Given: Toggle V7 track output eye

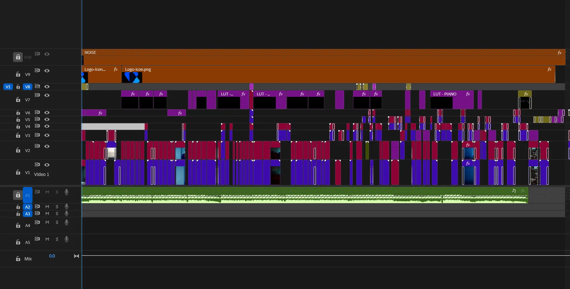Looking at the screenshot, I should click(x=47, y=95).
